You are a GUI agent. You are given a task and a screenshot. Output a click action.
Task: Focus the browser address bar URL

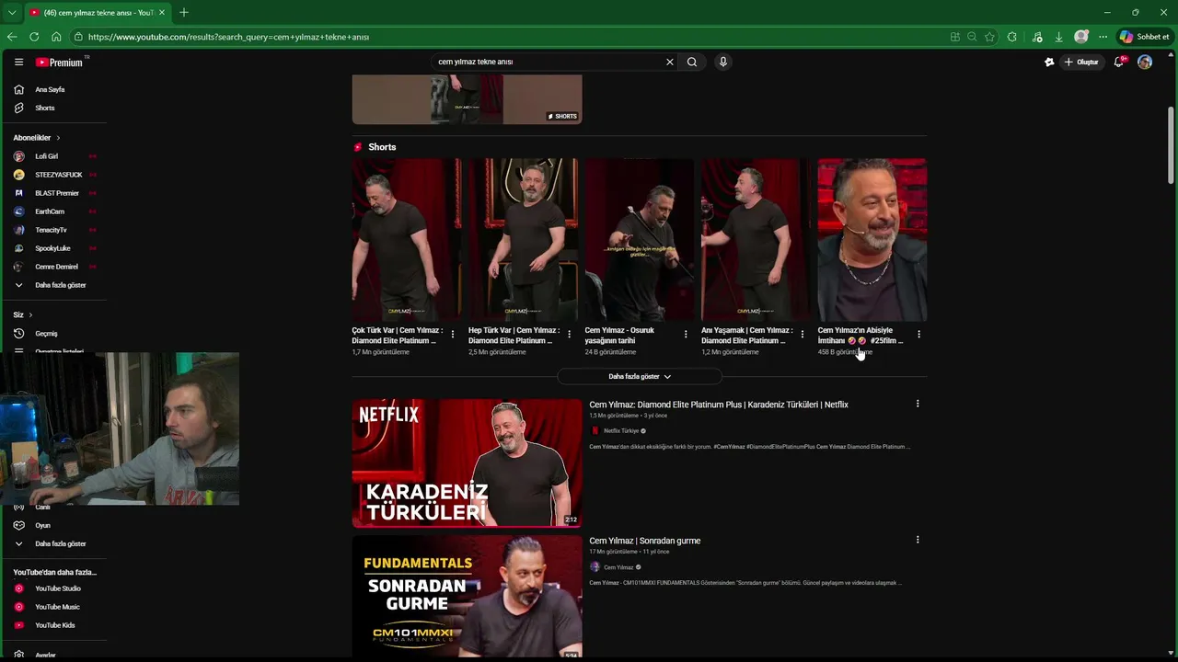coord(228,37)
